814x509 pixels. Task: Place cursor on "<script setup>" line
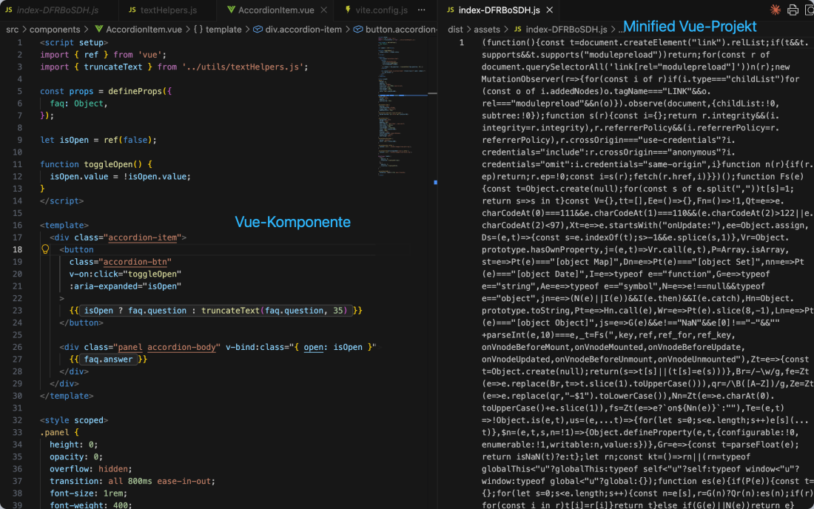pos(74,43)
